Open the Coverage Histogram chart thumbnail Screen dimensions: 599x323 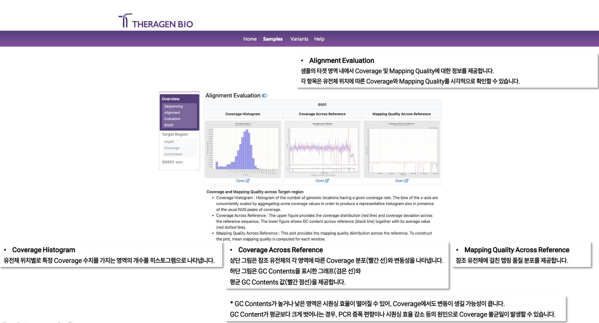click(243, 149)
